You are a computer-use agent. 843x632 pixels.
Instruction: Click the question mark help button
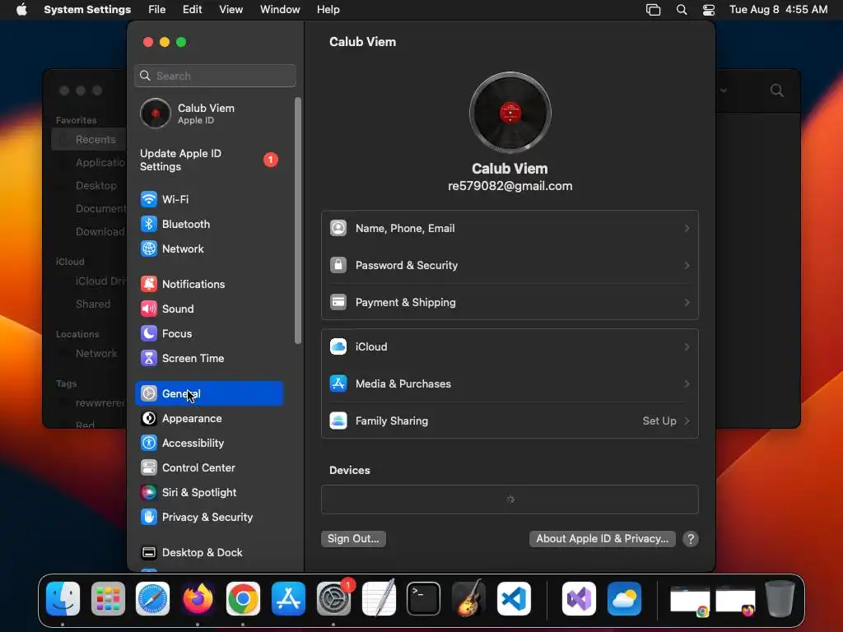coord(691,539)
